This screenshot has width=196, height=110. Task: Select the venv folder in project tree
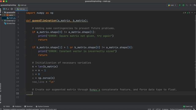click(x=10, y=15)
